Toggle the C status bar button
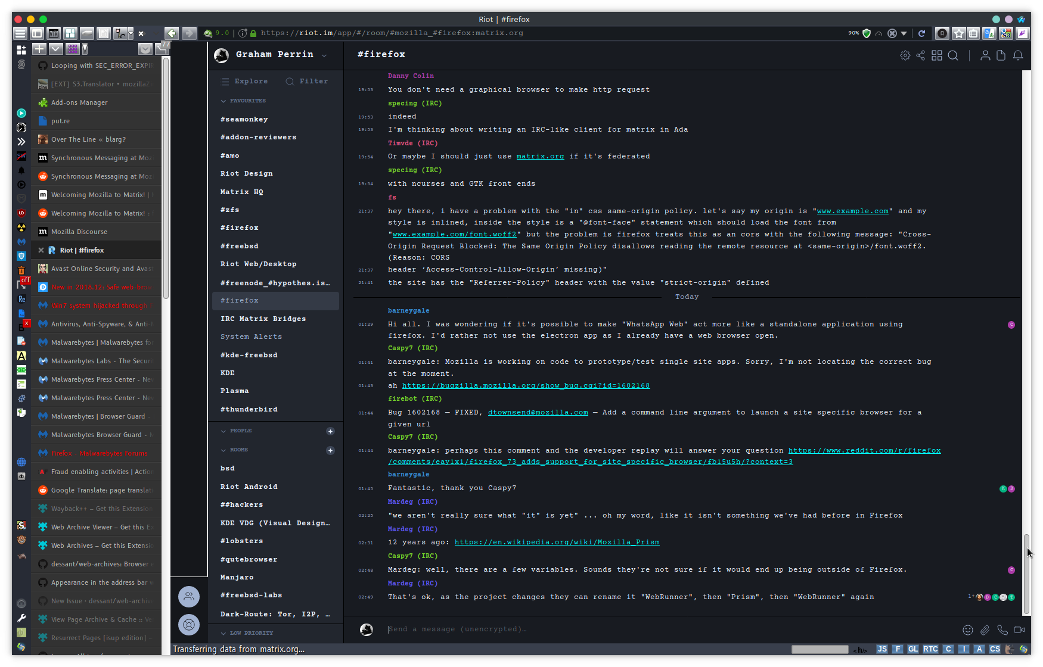 pyautogui.click(x=948, y=649)
